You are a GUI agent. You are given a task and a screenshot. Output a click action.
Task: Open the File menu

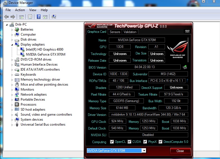pyautogui.click(x=8, y=10)
